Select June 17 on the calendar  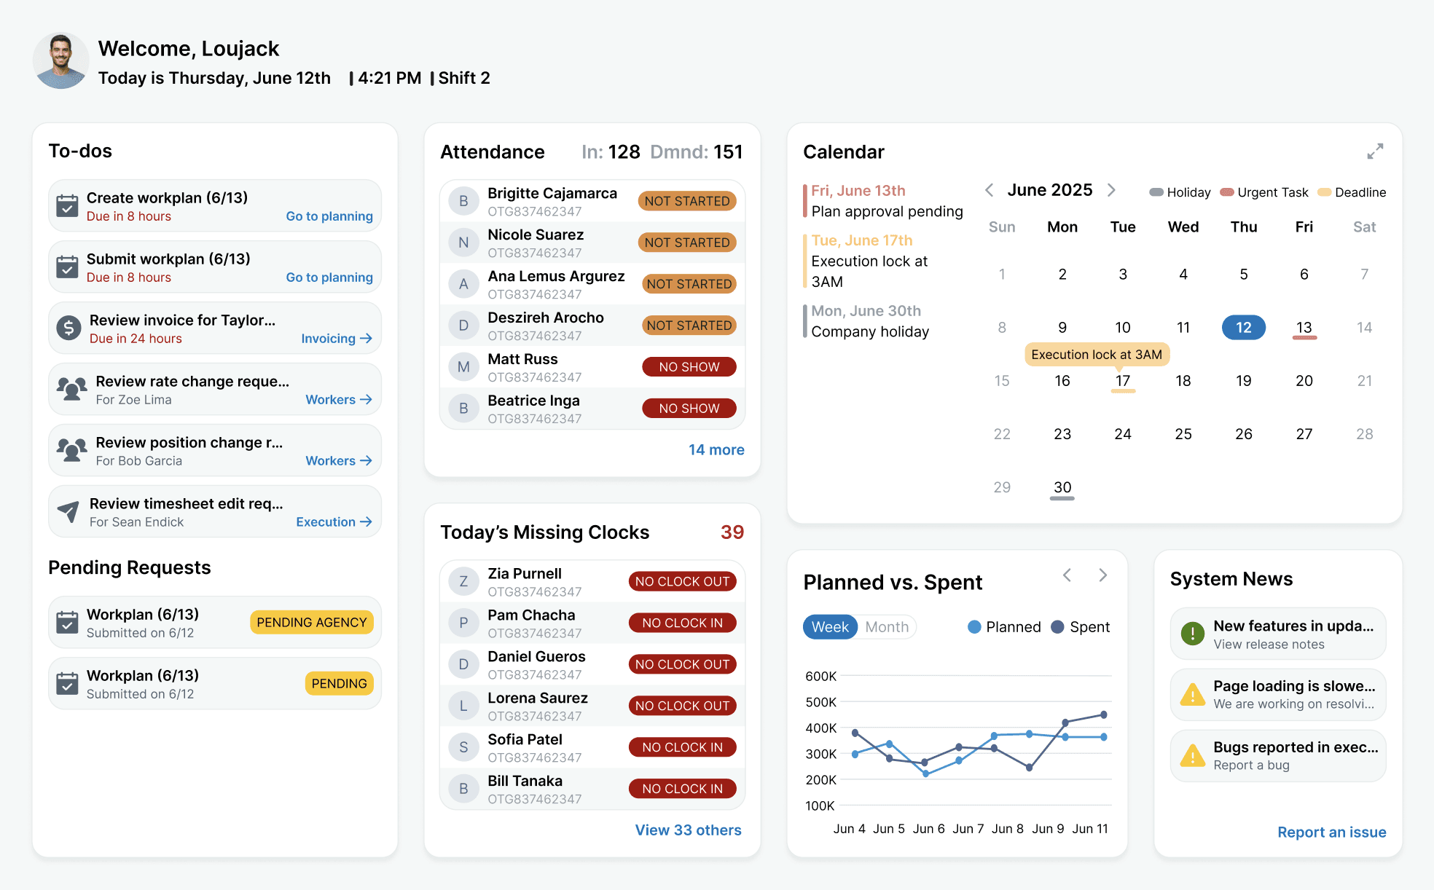tap(1122, 381)
